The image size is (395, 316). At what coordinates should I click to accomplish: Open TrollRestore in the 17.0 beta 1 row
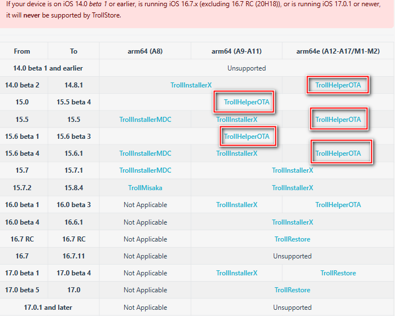337,273
